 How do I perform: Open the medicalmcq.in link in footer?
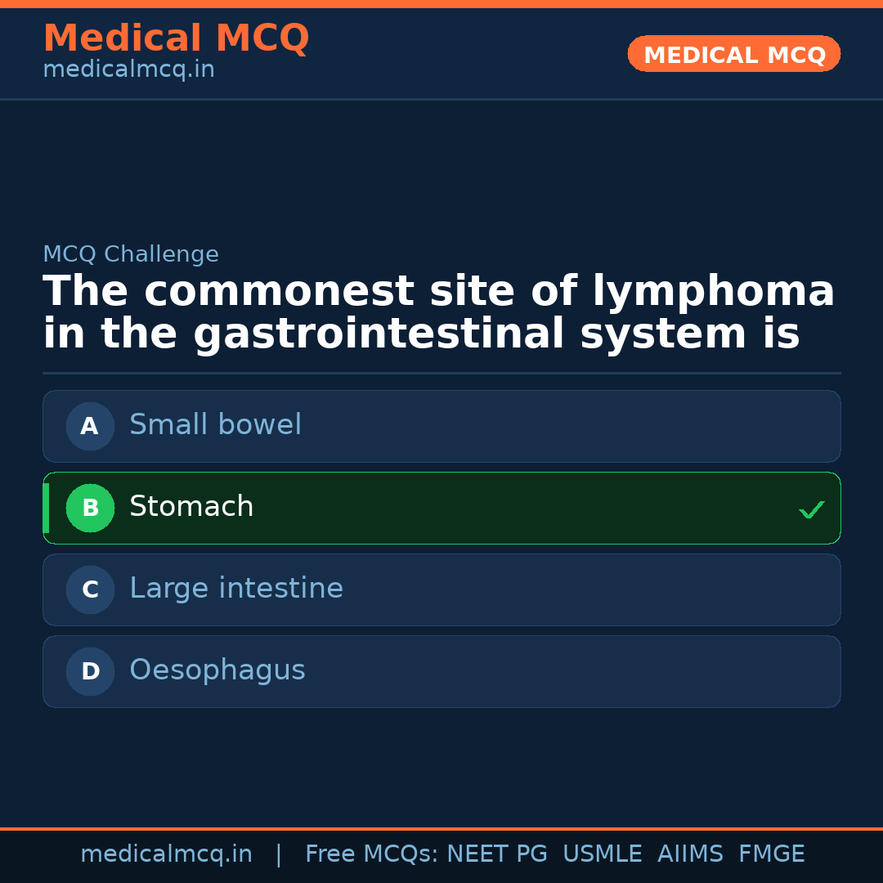coord(166,854)
